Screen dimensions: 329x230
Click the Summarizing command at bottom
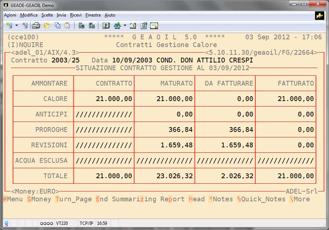[x=134, y=199]
